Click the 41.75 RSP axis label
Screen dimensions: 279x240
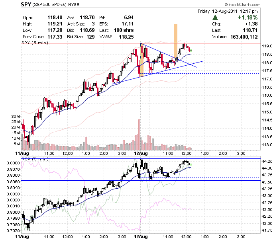pyautogui.click(x=267, y=230)
